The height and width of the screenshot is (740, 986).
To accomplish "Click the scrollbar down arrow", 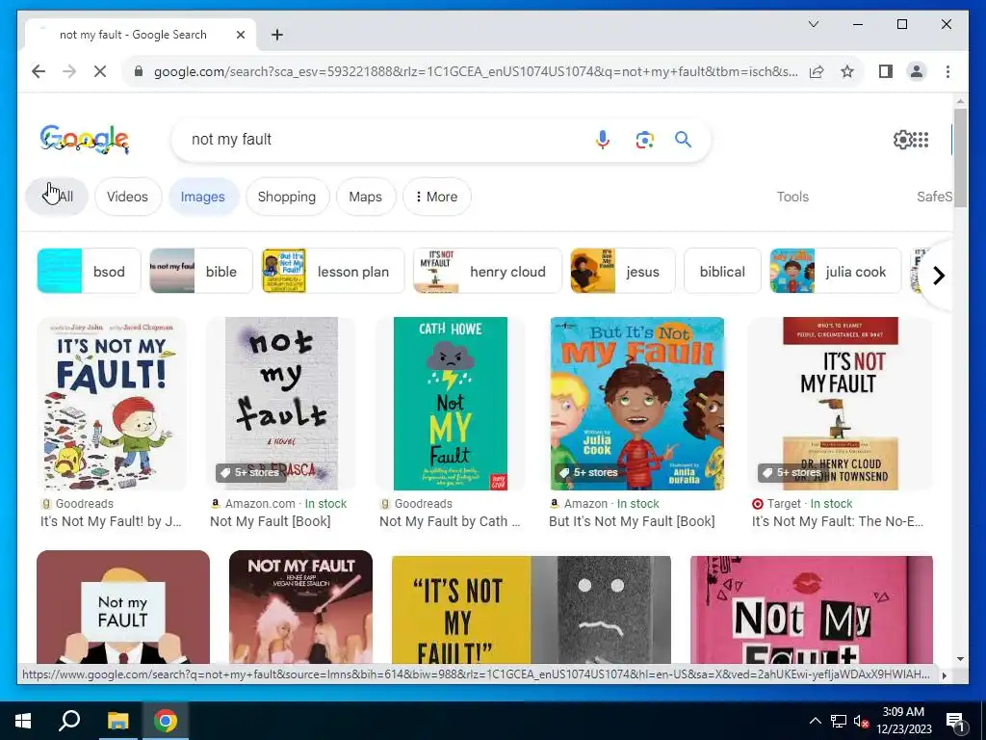I will [960, 659].
